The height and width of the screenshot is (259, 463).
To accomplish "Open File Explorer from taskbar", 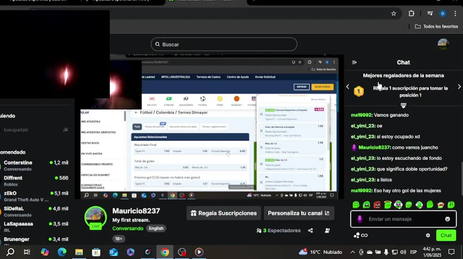I will [79, 252].
